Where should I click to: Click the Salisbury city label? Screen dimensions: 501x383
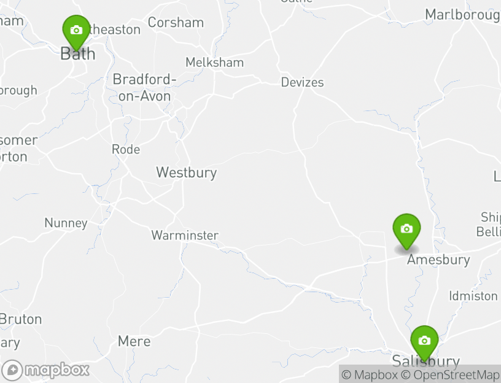pos(425,362)
